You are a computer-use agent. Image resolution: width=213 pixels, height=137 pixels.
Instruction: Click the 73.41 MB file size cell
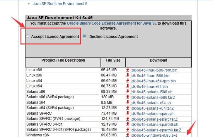point(109,113)
